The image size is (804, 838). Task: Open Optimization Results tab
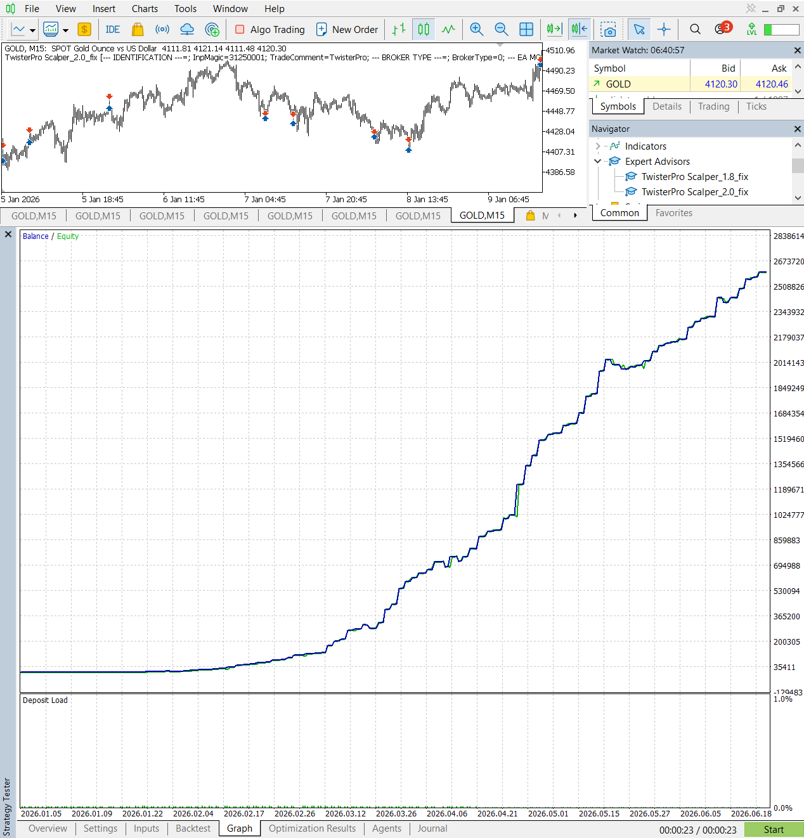[x=312, y=828]
